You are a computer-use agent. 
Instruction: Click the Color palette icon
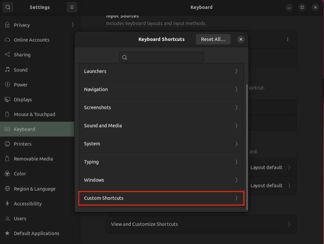click(x=7, y=173)
